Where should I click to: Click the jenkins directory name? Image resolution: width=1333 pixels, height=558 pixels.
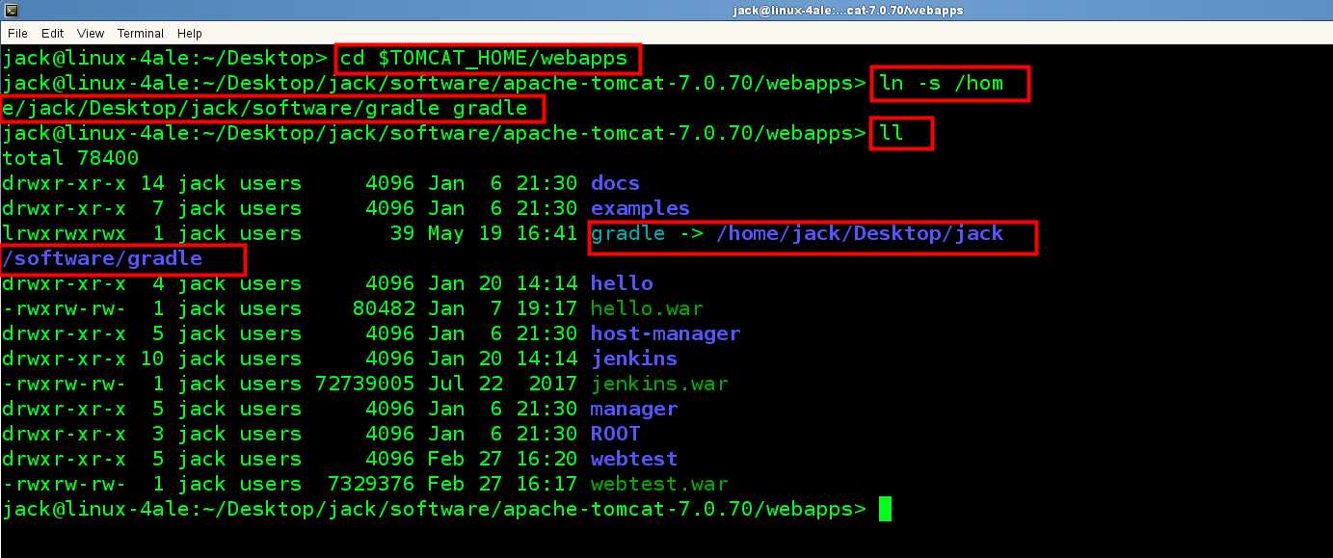click(633, 359)
